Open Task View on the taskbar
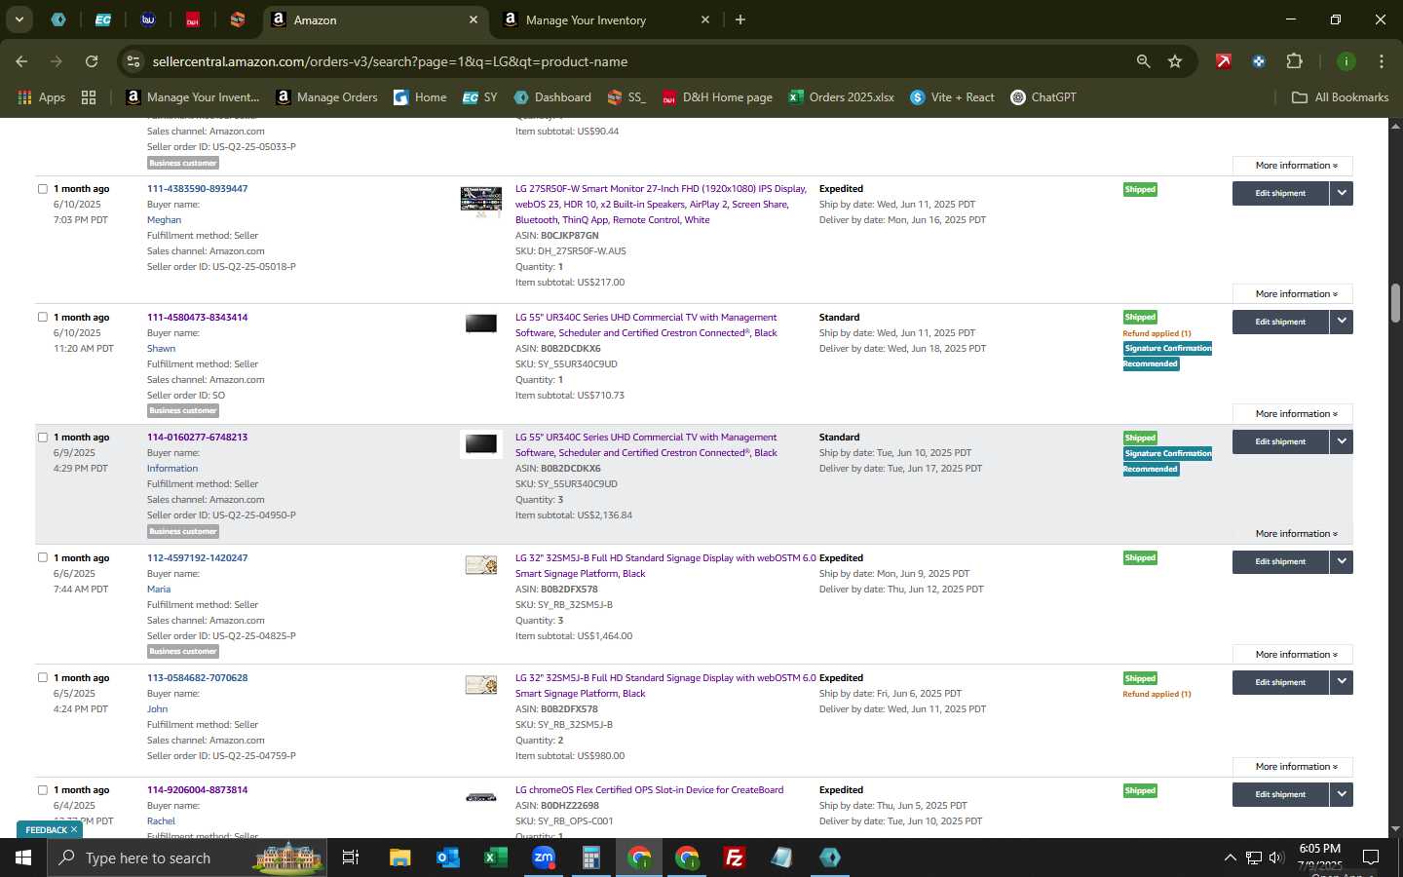The width and height of the screenshot is (1403, 877). coord(351,858)
